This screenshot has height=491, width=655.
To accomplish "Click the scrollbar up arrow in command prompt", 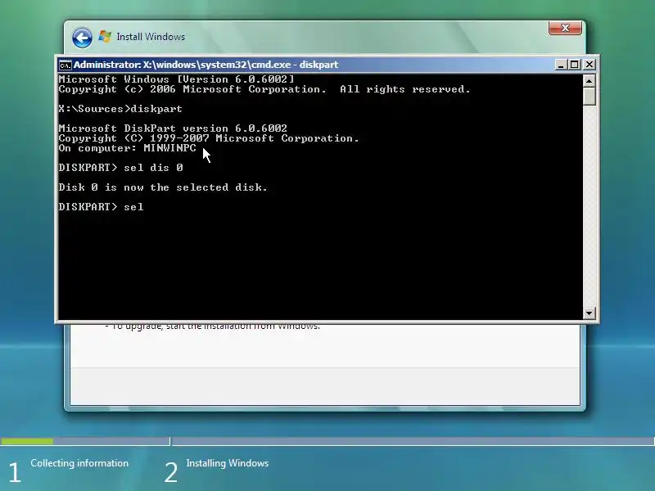I will click(x=589, y=80).
